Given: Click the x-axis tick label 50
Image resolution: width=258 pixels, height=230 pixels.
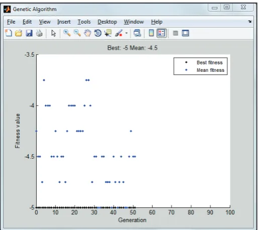Looking at the screenshot, I should point(133,212).
